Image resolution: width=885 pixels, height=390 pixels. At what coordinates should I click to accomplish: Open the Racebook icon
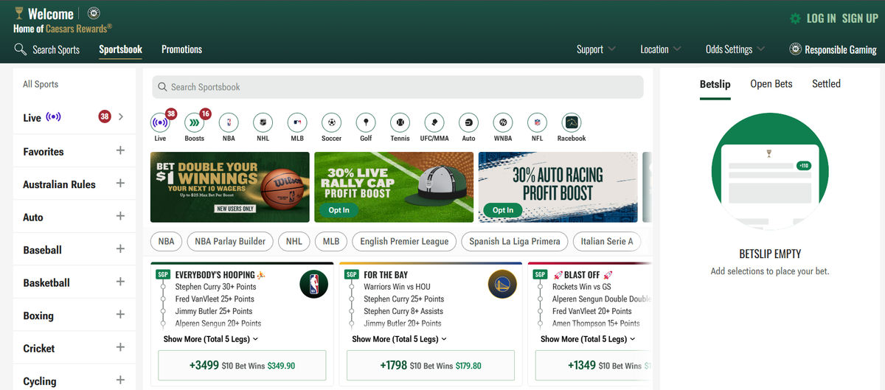coord(572,122)
